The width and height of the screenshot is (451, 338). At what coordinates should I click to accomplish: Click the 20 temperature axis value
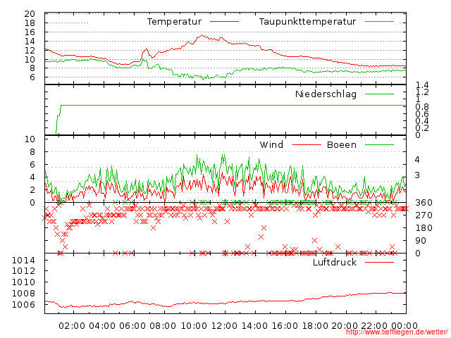click(30, 14)
